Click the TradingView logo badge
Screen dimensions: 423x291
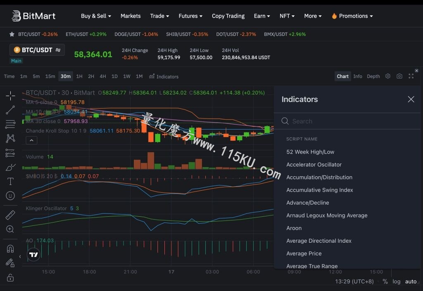[x=34, y=255]
